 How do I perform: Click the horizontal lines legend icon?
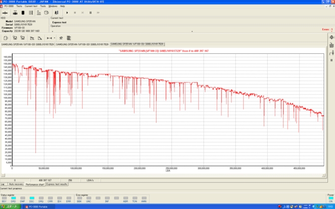pyautogui.click(x=69, y=38)
